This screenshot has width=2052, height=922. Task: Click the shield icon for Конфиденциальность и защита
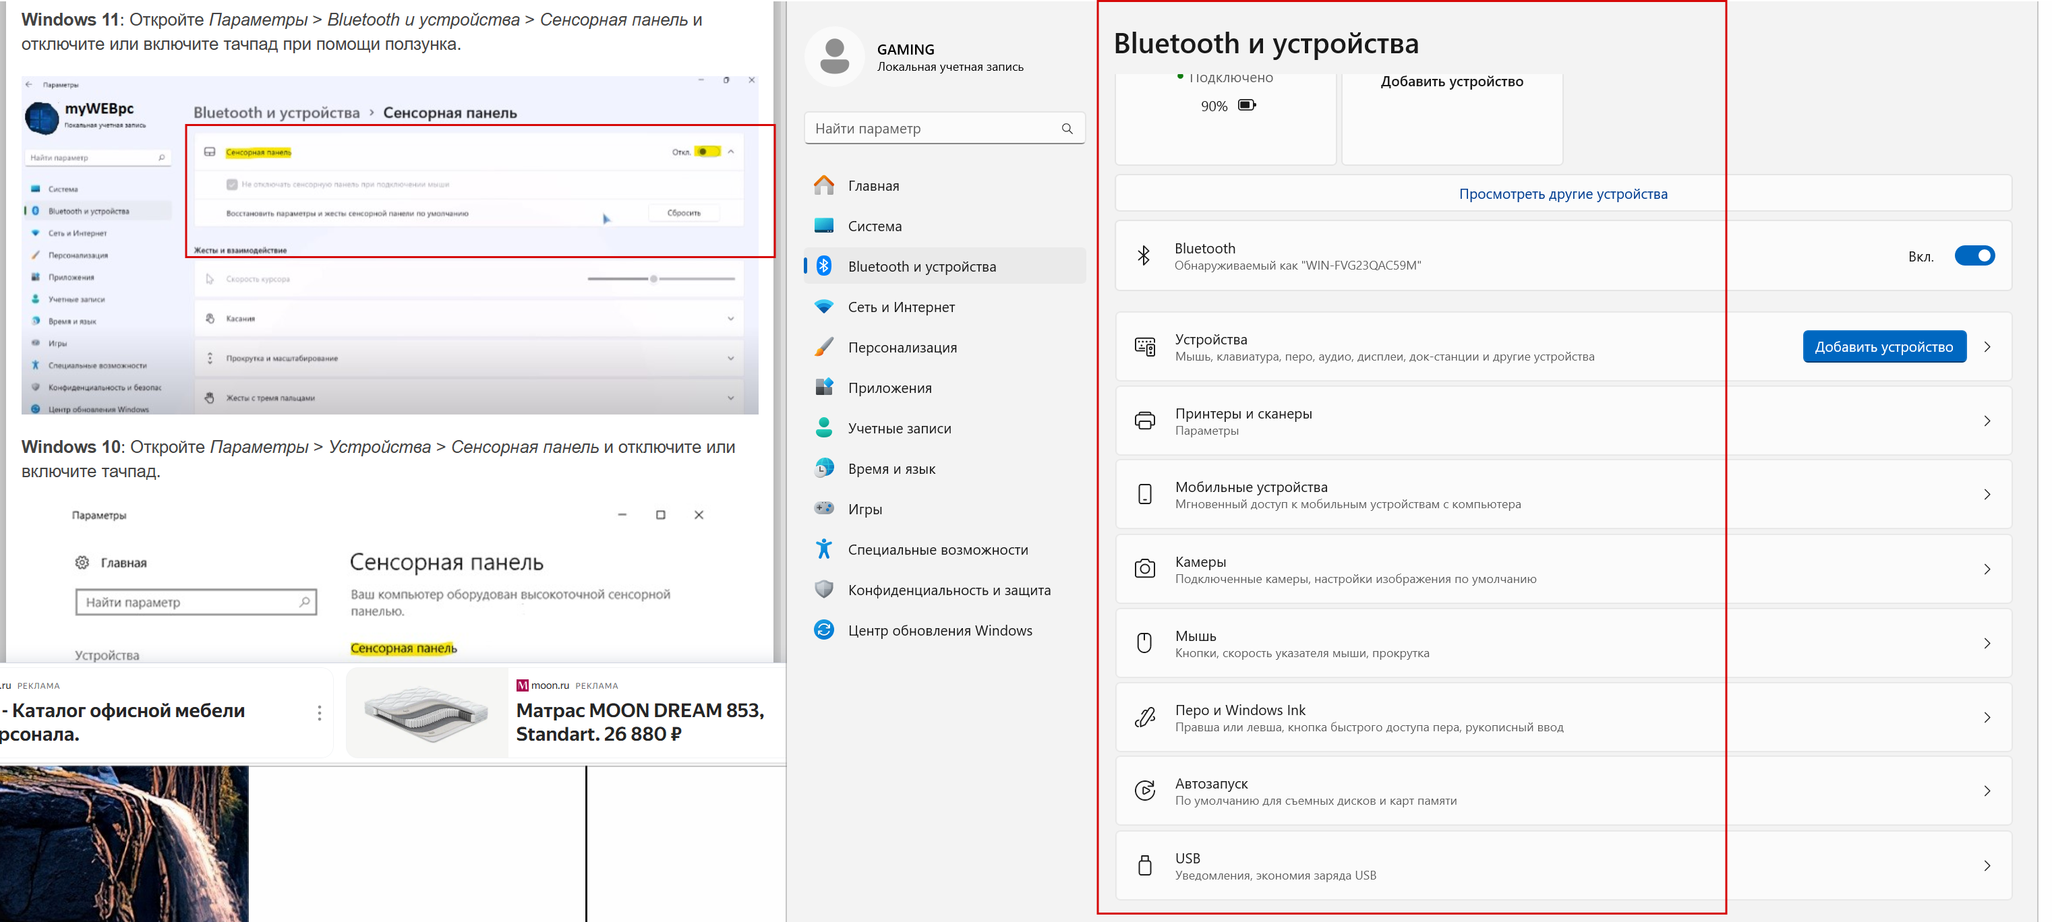click(823, 589)
